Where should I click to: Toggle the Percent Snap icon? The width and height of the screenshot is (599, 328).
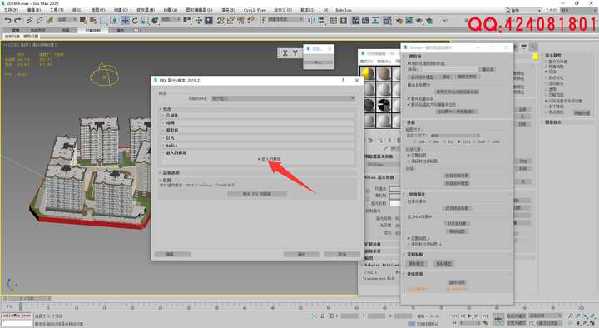240,21
